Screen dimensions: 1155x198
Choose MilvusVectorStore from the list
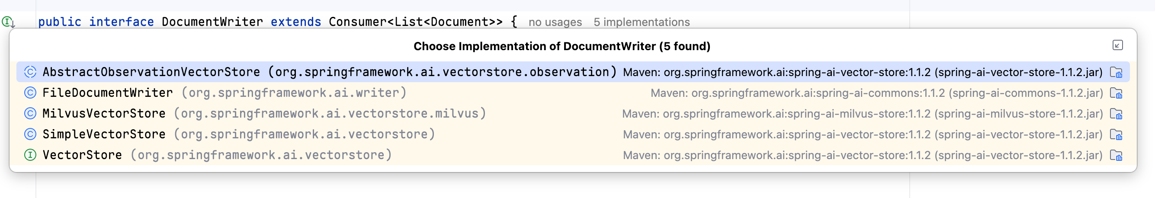coord(573,113)
